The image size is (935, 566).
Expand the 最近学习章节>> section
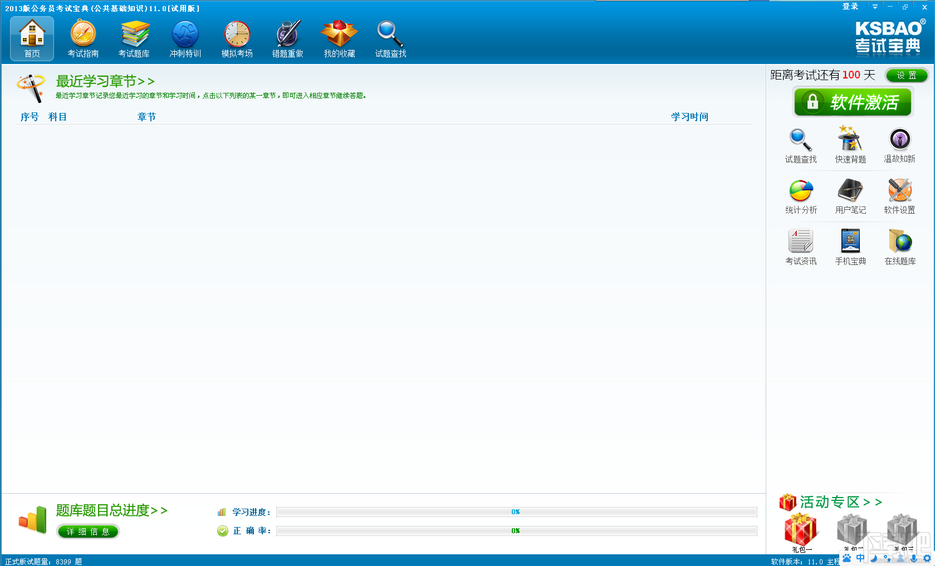105,81
